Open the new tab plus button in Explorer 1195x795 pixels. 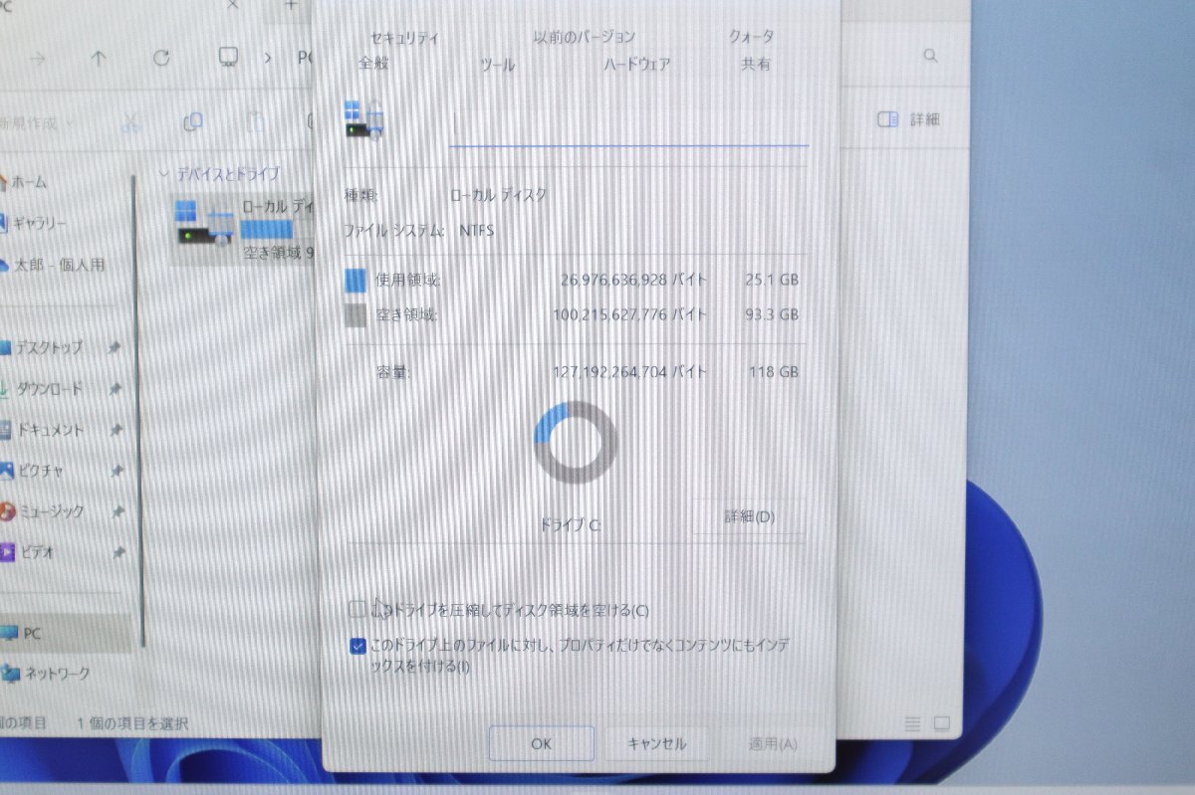point(291,5)
